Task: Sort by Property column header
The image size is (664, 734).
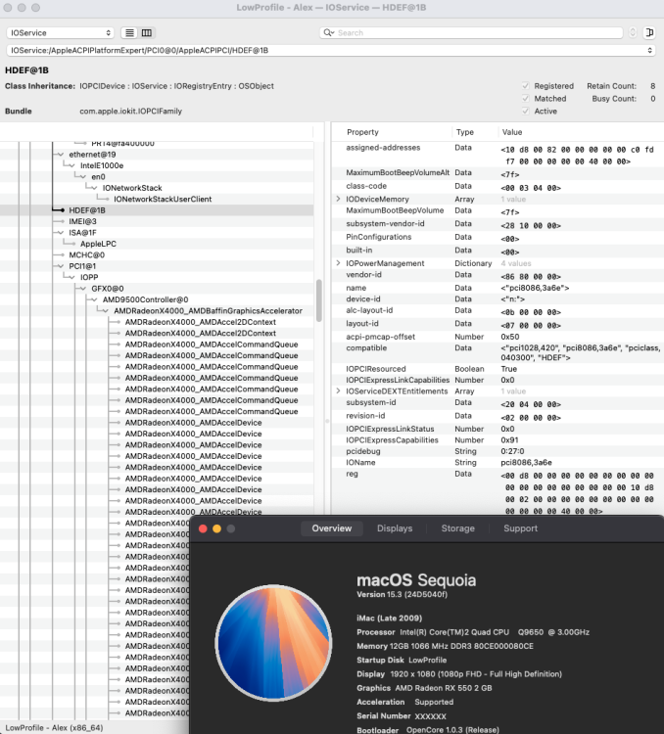Action: (362, 132)
